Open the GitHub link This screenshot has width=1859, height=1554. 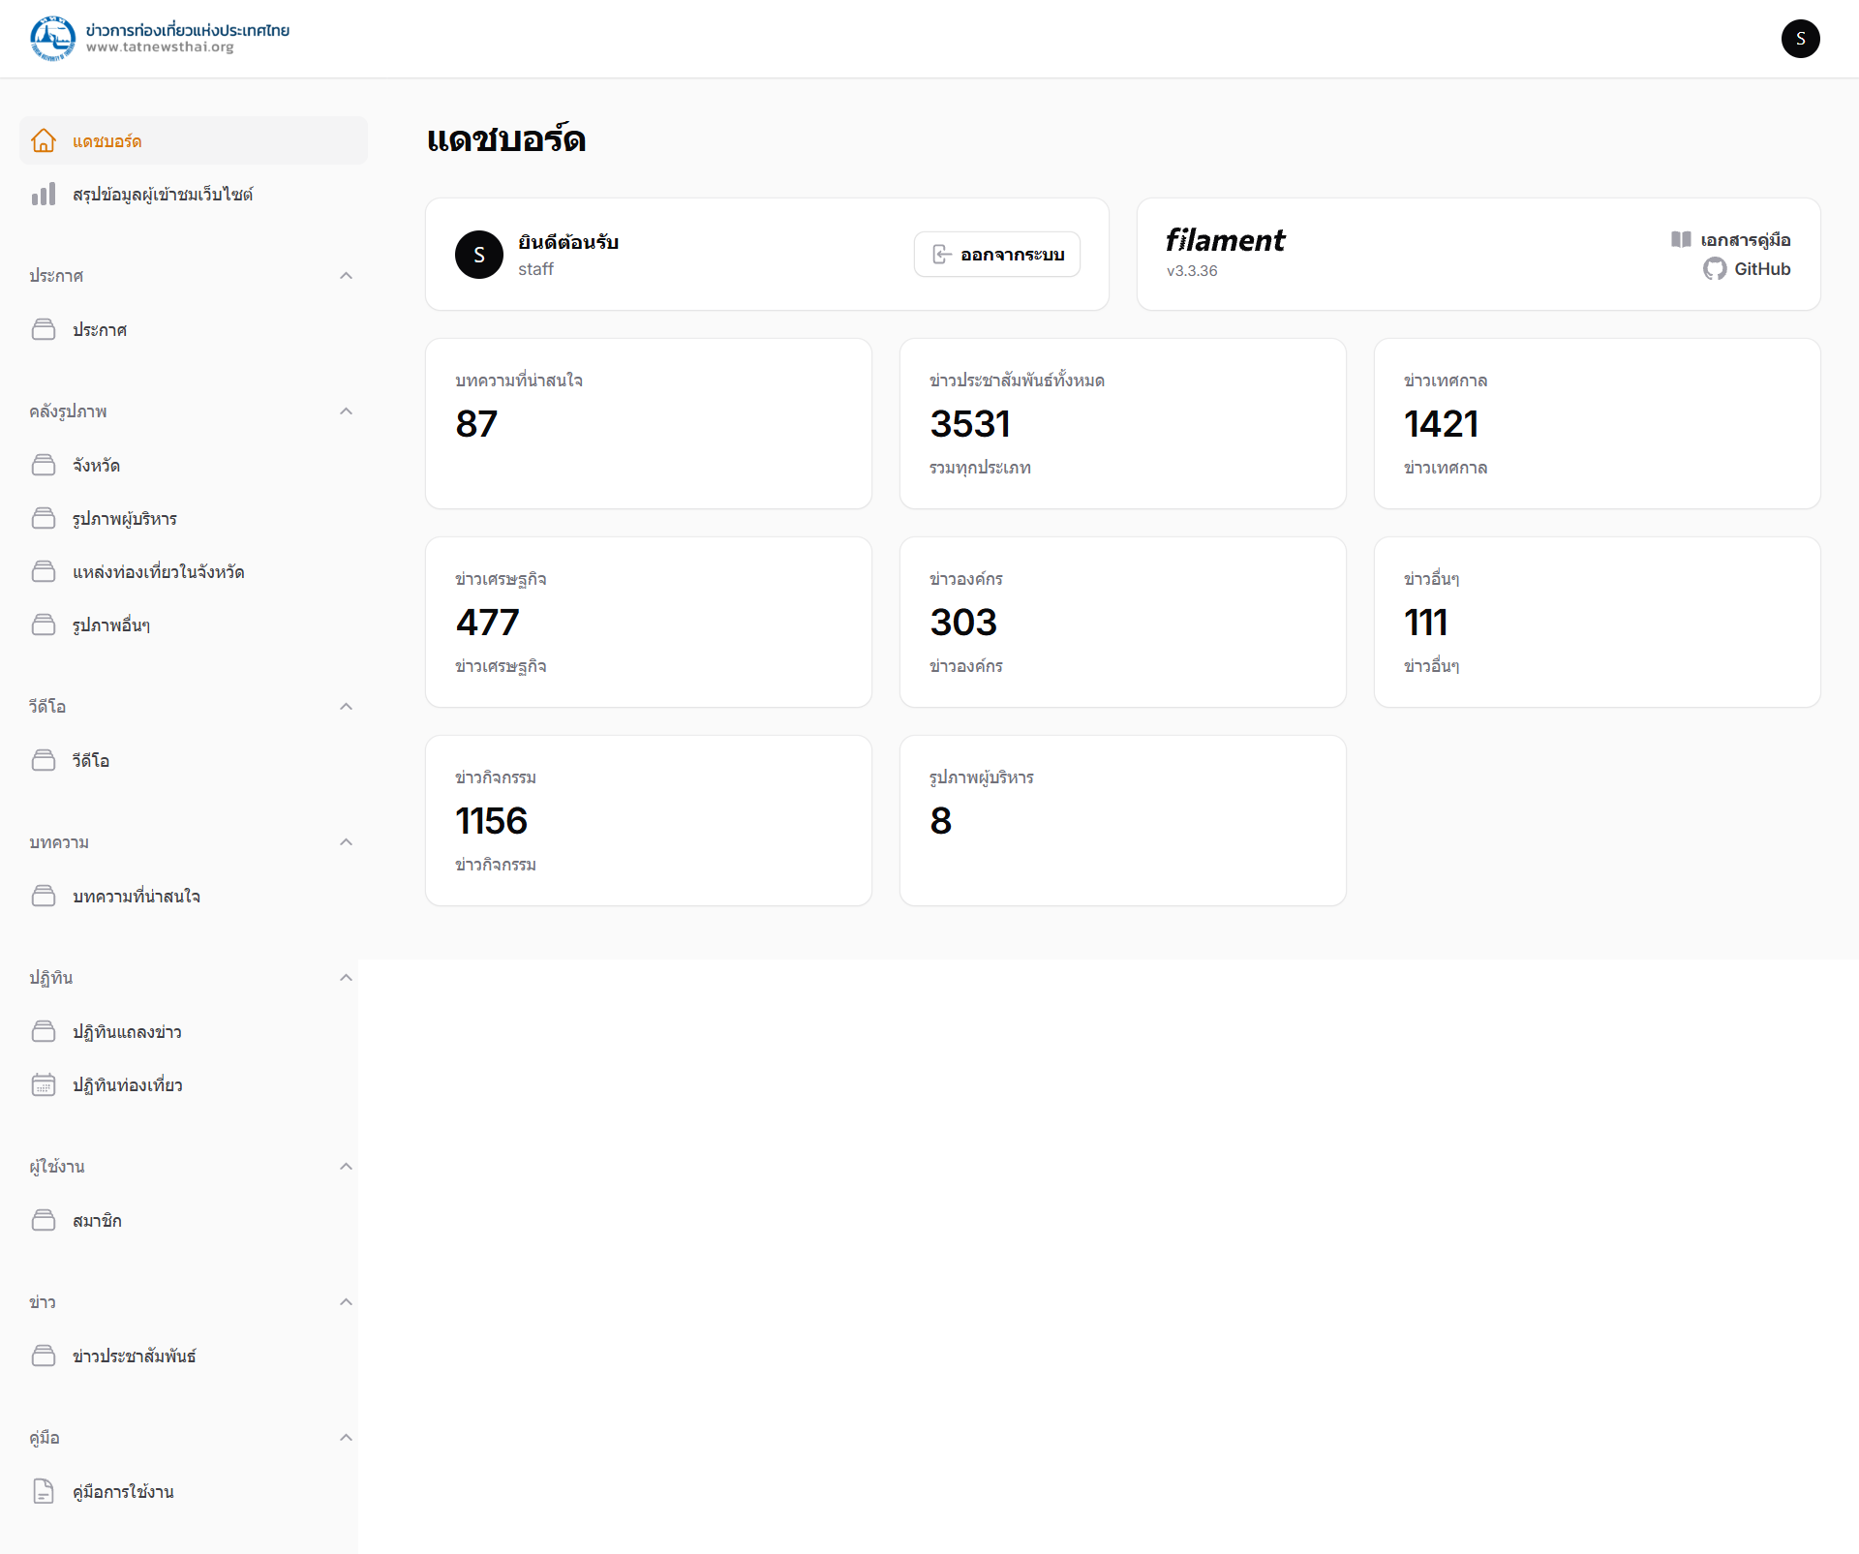pos(1748,269)
